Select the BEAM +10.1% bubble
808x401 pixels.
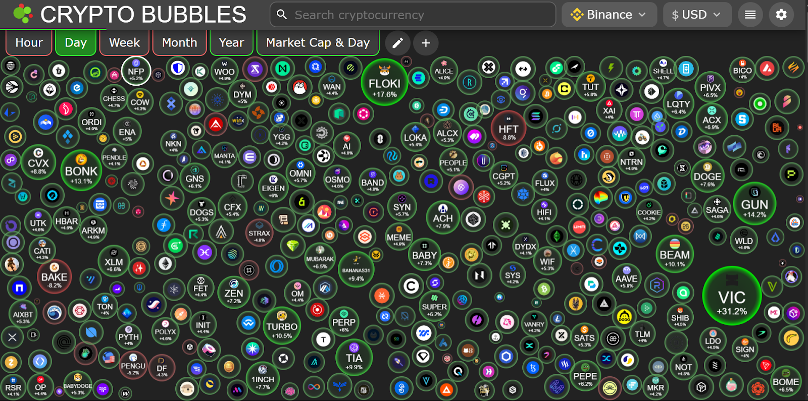[x=675, y=254]
